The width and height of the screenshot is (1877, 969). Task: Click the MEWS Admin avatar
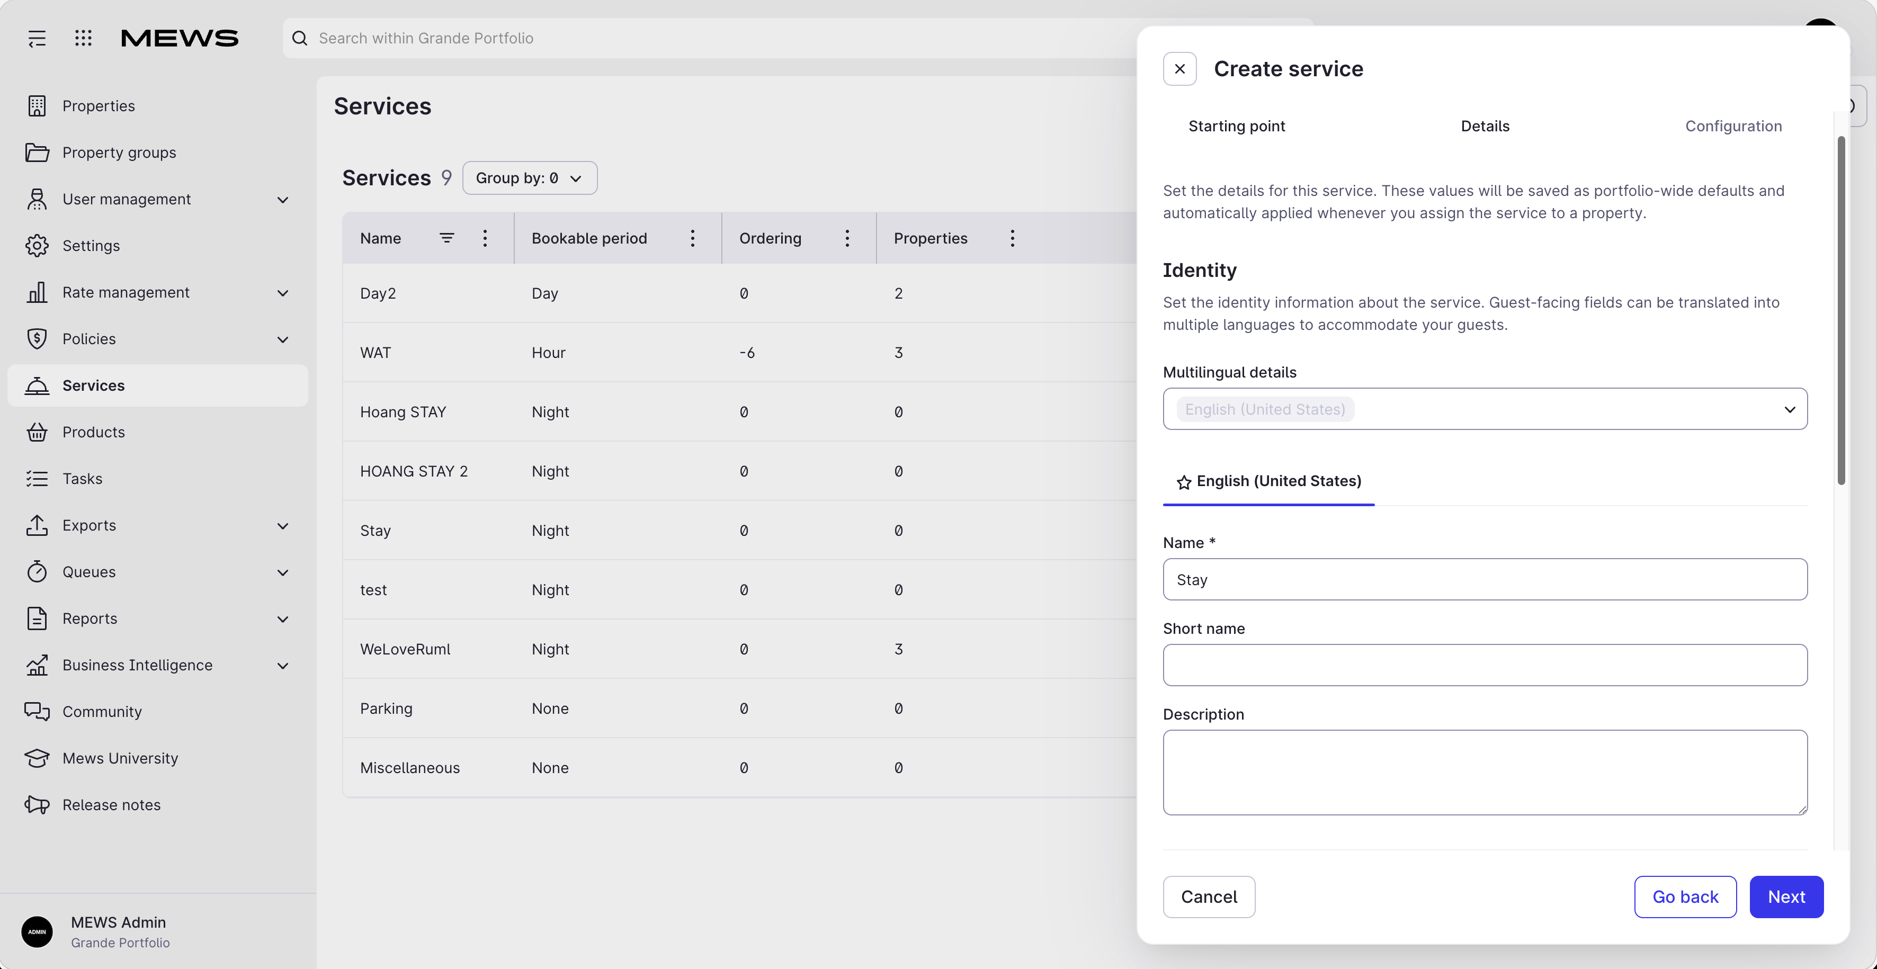pos(37,932)
